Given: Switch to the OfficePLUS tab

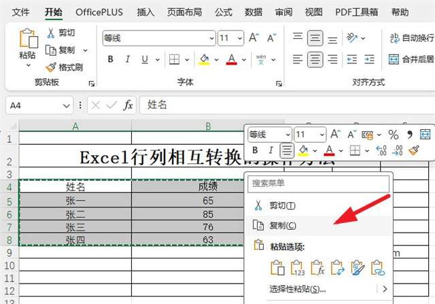Looking at the screenshot, I should pyautogui.click(x=99, y=12).
